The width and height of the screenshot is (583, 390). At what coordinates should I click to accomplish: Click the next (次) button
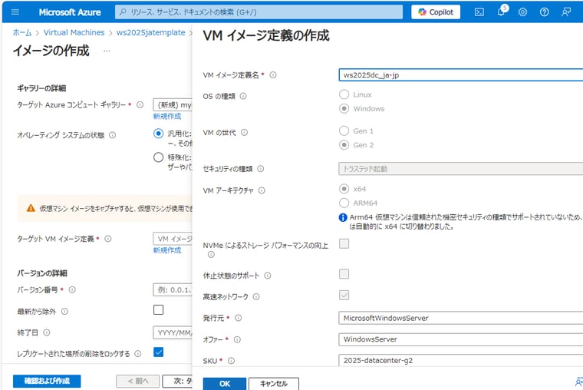pos(178,381)
